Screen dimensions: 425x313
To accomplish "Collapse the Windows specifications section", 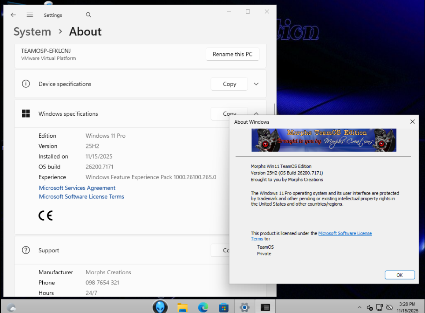I will (256, 112).
